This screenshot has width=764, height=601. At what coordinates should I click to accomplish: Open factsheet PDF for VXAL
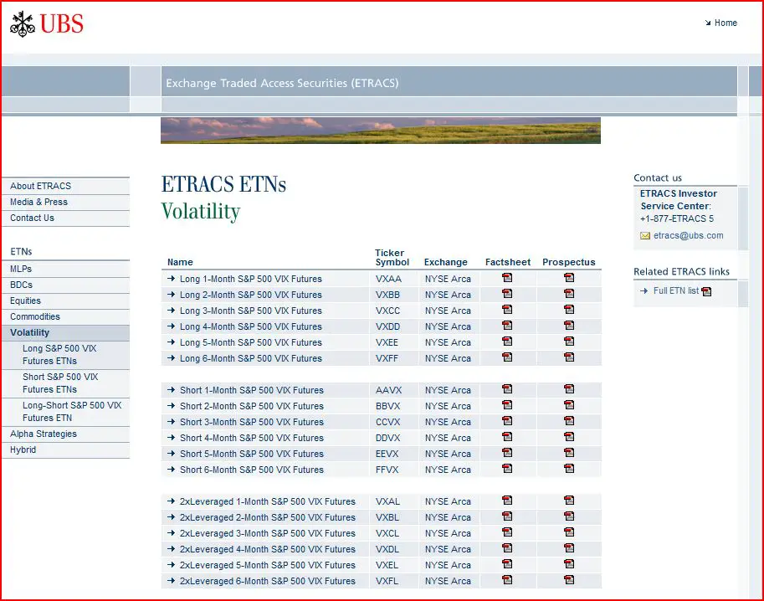(x=507, y=501)
